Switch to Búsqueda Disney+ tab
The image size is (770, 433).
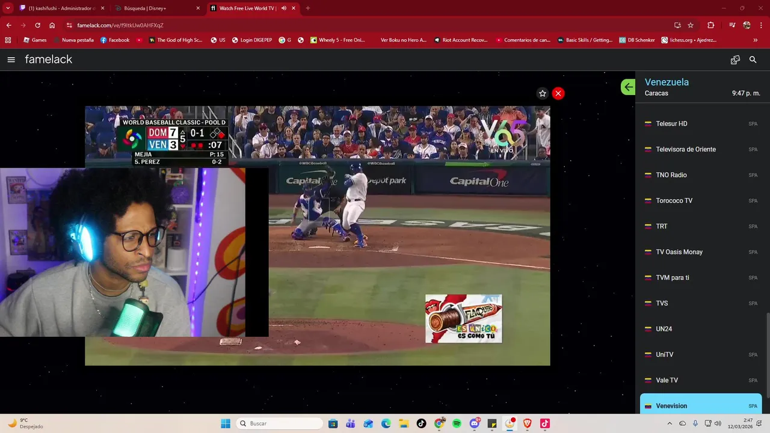point(158,8)
